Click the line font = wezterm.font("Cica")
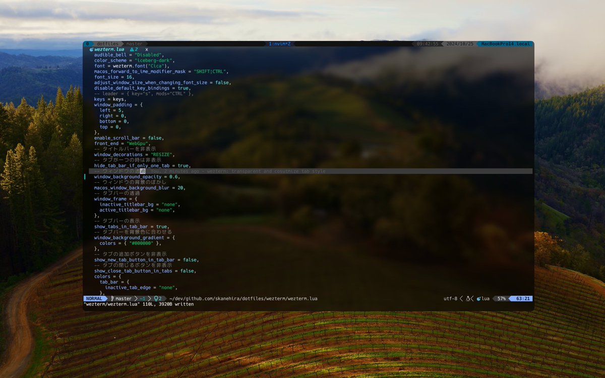605x378 pixels. tap(133, 66)
